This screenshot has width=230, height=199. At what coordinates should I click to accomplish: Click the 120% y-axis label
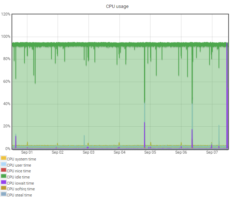[5, 14]
